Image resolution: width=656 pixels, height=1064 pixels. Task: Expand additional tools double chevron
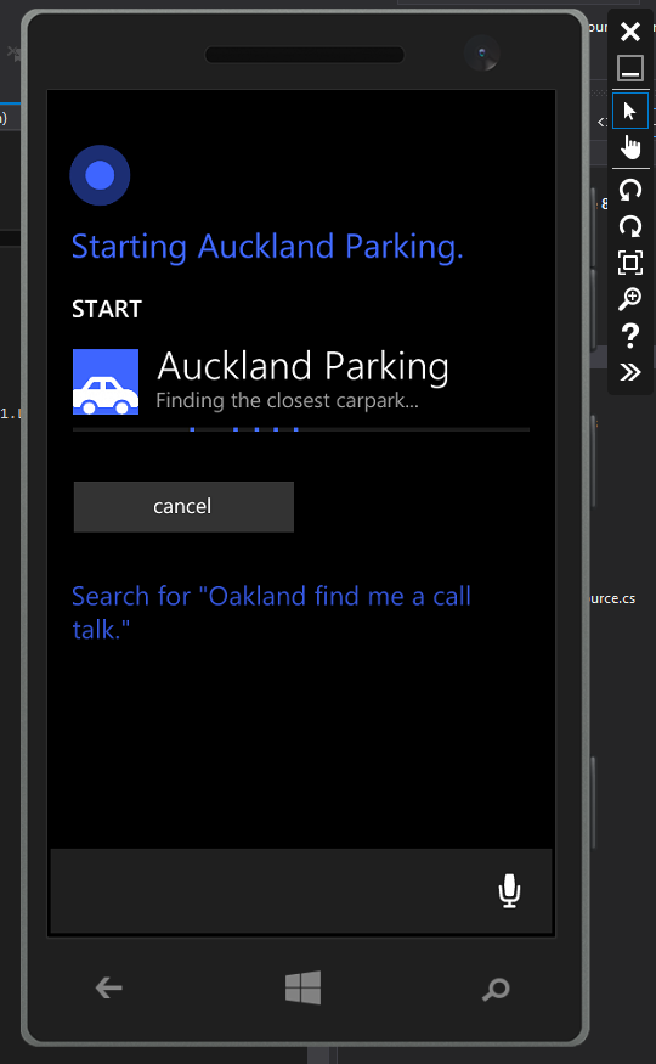pos(630,371)
